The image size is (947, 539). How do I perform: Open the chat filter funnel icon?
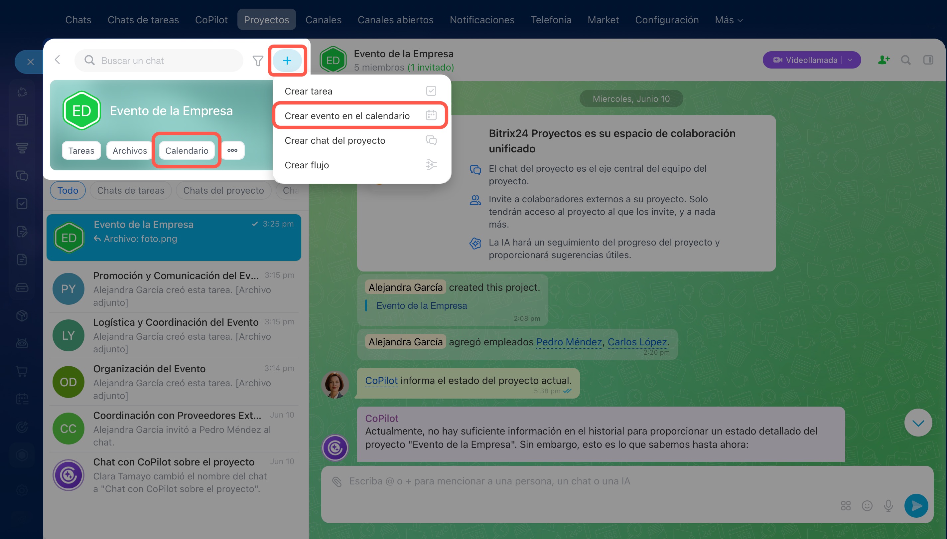(258, 60)
